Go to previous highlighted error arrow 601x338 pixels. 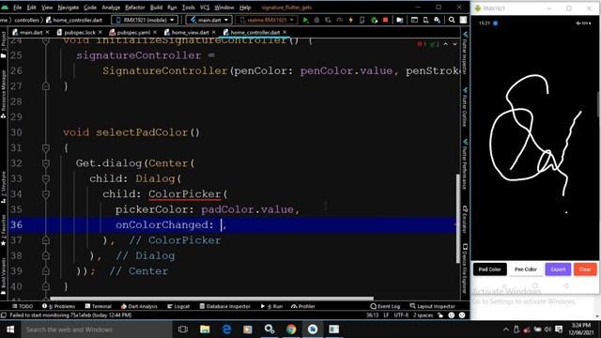tap(446, 44)
